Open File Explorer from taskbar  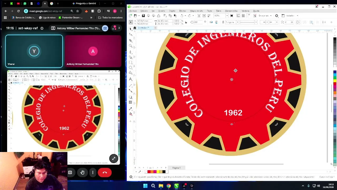coord(161,186)
